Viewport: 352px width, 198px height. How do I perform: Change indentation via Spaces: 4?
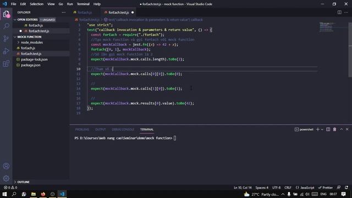tap(262, 188)
